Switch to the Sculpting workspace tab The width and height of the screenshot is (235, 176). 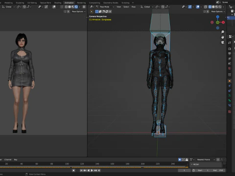[x=20, y=3]
